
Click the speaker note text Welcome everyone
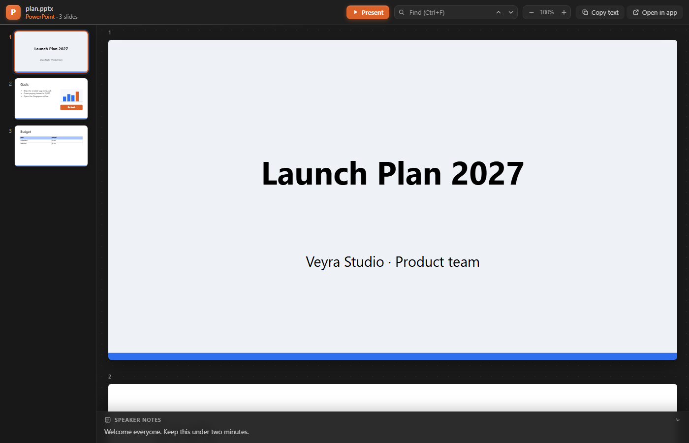click(x=177, y=432)
